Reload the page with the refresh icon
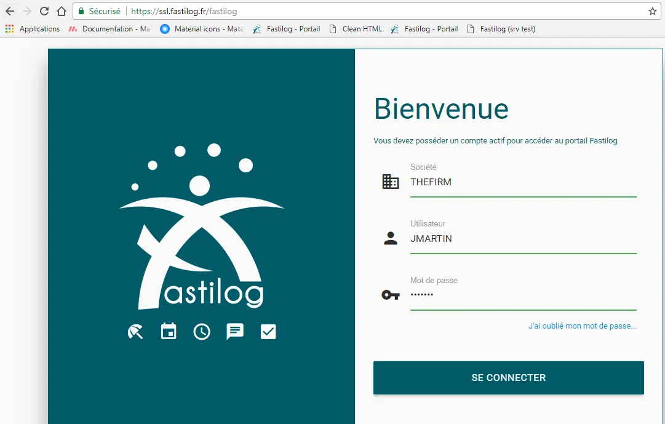Image resolution: width=665 pixels, height=424 pixels. [44, 12]
